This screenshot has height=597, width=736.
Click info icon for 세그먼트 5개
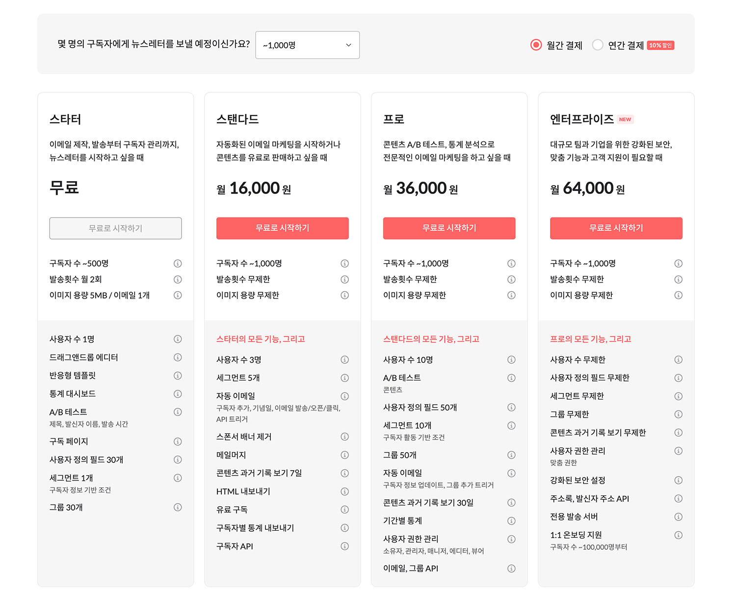point(345,378)
